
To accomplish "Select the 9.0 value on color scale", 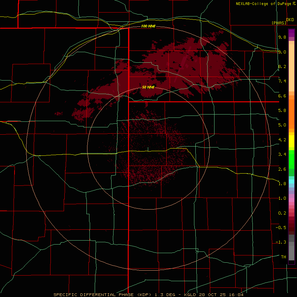I will tap(282, 52).
